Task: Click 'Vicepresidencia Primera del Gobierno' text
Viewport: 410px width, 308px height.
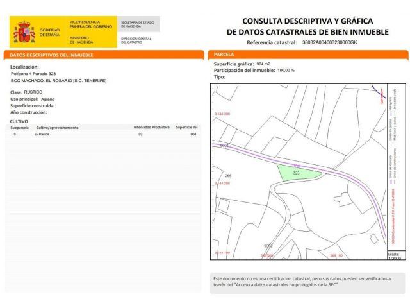Action: [90, 24]
